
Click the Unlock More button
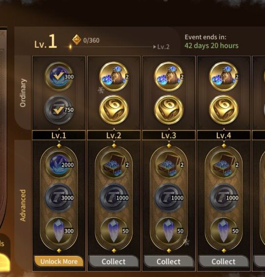tap(59, 261)
